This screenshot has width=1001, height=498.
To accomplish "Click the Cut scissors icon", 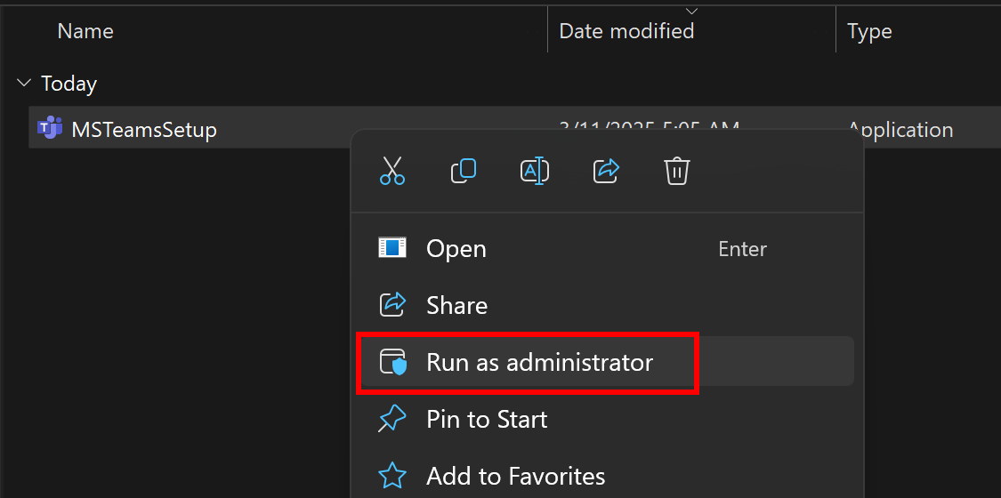I will tap(392, 171).
